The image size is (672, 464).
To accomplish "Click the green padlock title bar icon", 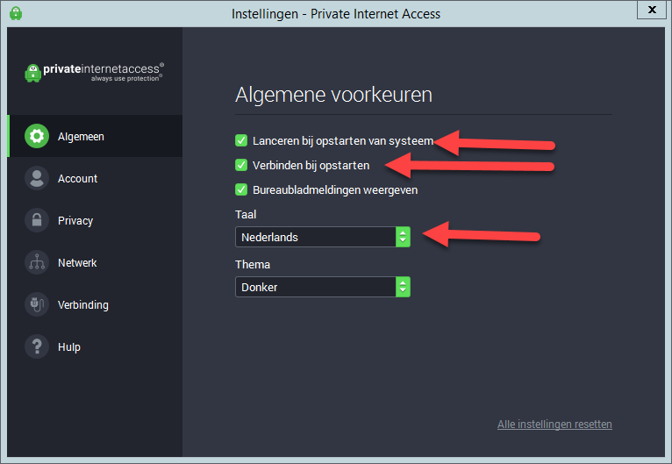I will coord(15,13).
